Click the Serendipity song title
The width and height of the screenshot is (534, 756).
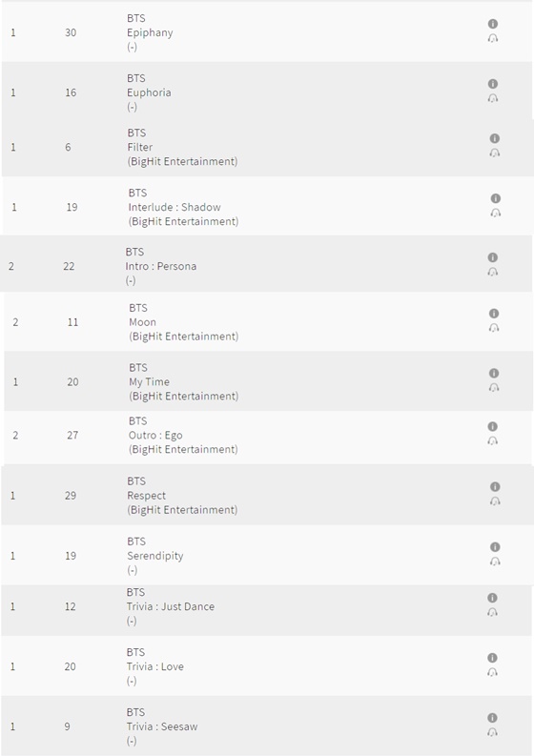coord(155,556)
